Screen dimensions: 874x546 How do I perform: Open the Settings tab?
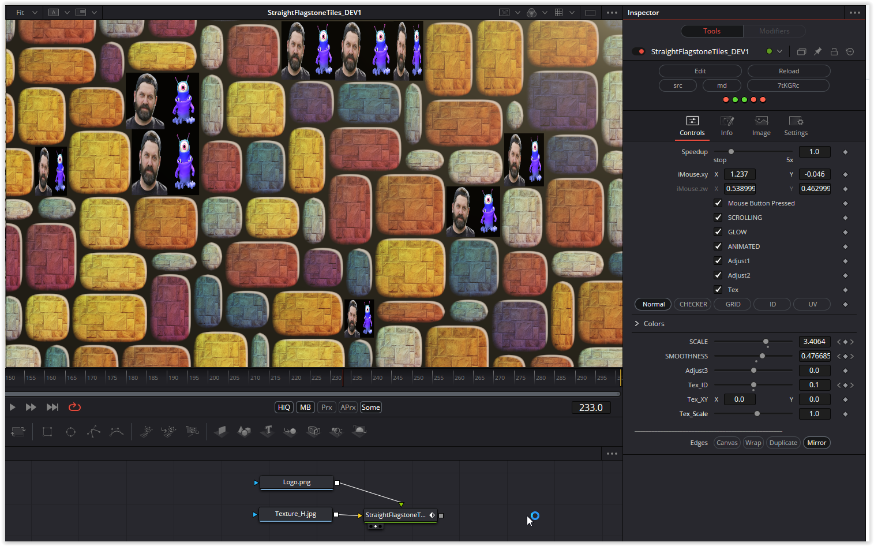click(796, 126)
